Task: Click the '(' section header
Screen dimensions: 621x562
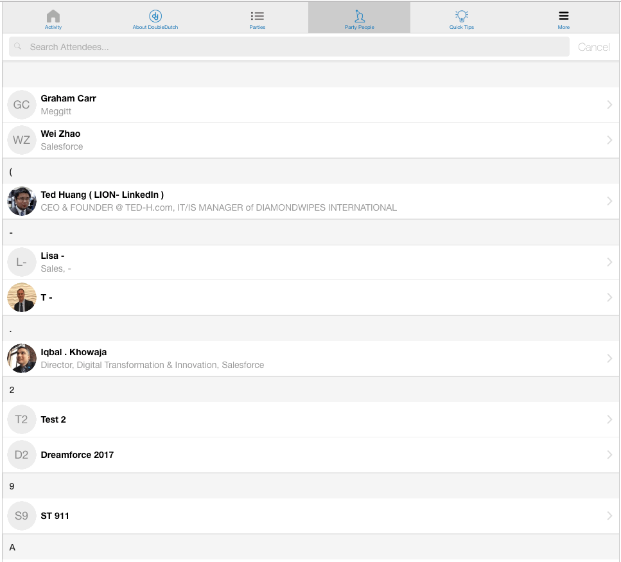Action: (311, 171)
